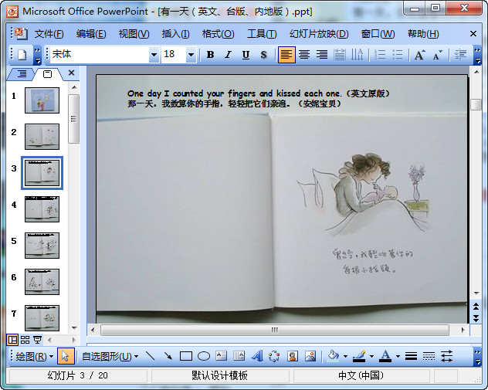Open the font name dropdown

154,55
